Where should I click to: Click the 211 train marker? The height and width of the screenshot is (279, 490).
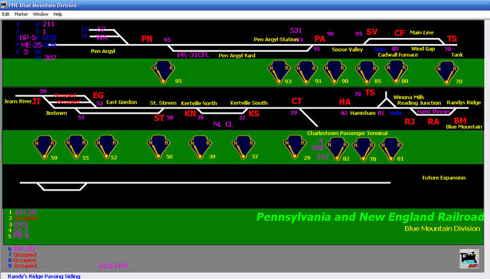click(48, 24)
